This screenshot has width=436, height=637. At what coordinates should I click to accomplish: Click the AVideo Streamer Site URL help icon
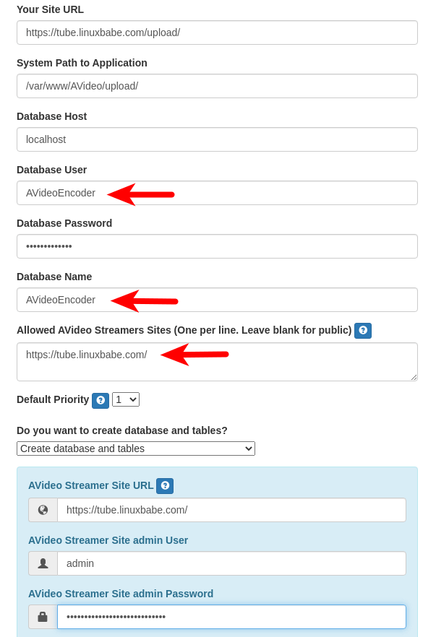click(x=165, y=486)
